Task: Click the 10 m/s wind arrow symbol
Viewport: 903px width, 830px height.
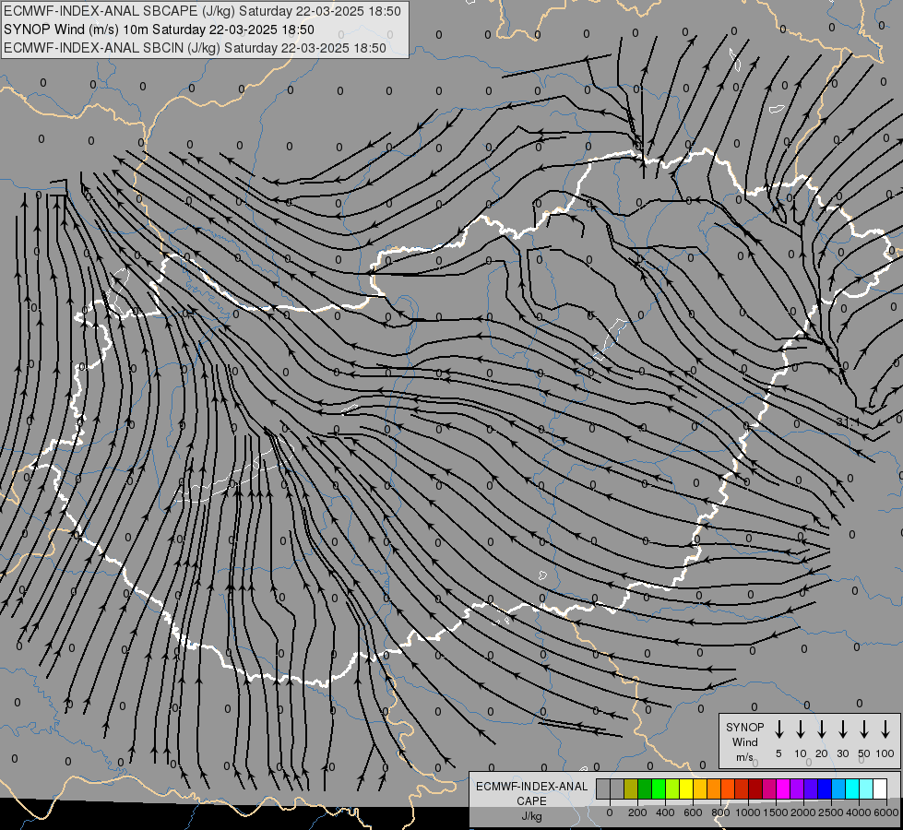Action: [x=801, y=729]
